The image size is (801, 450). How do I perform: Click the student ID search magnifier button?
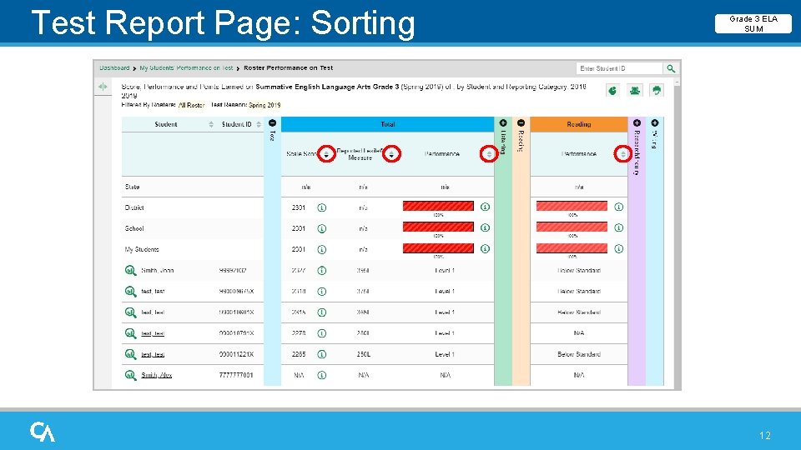[x=671, y=68]
